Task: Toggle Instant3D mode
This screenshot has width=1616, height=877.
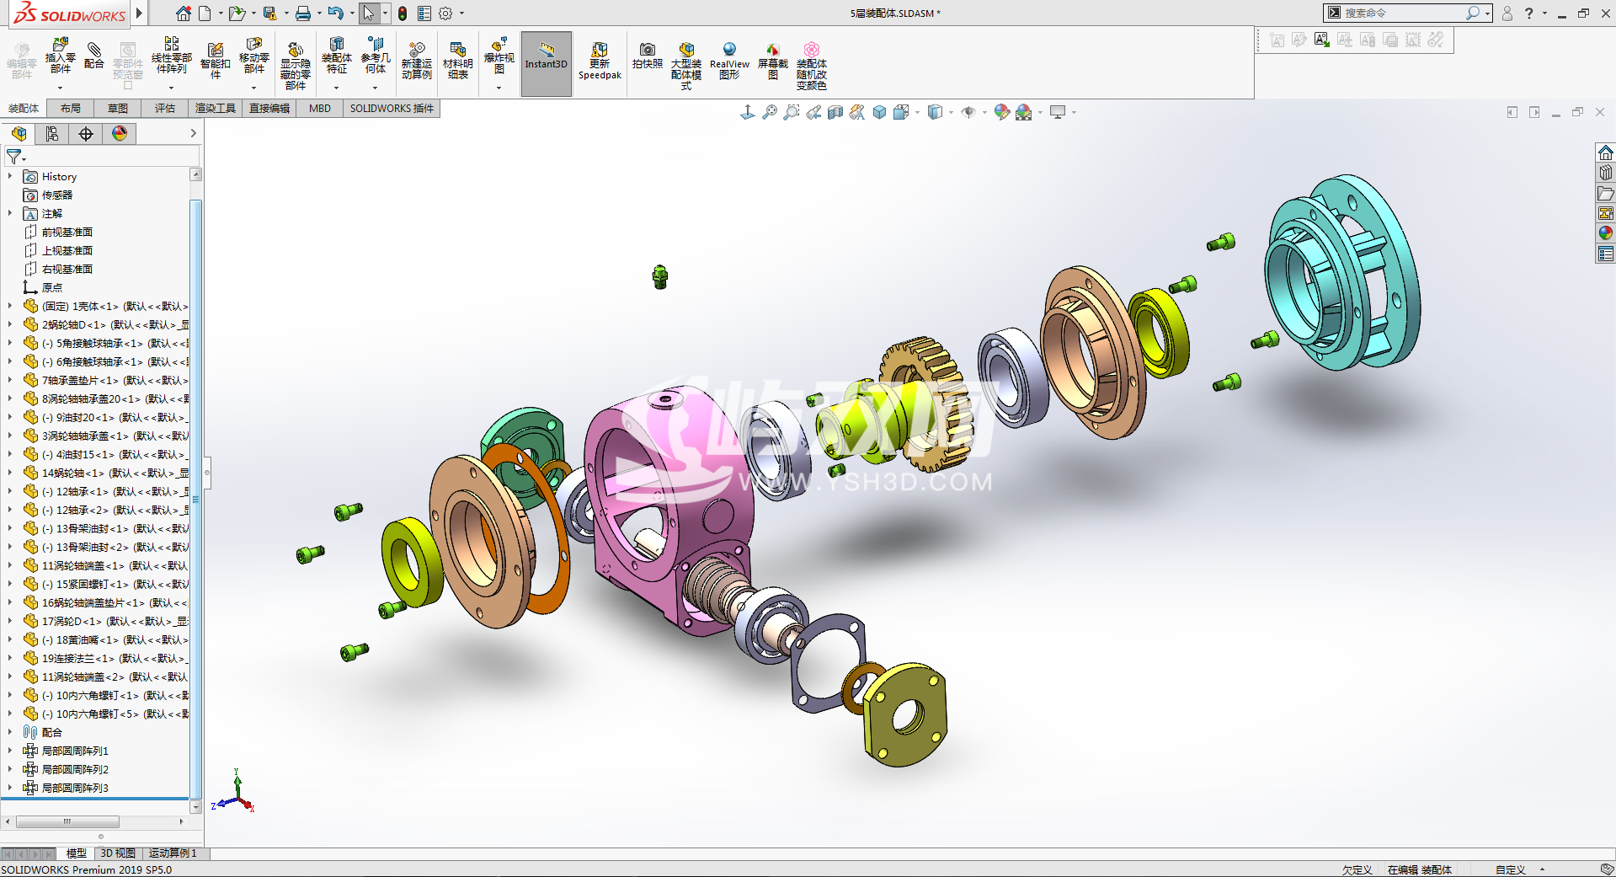Action: [x=547, y=63]
